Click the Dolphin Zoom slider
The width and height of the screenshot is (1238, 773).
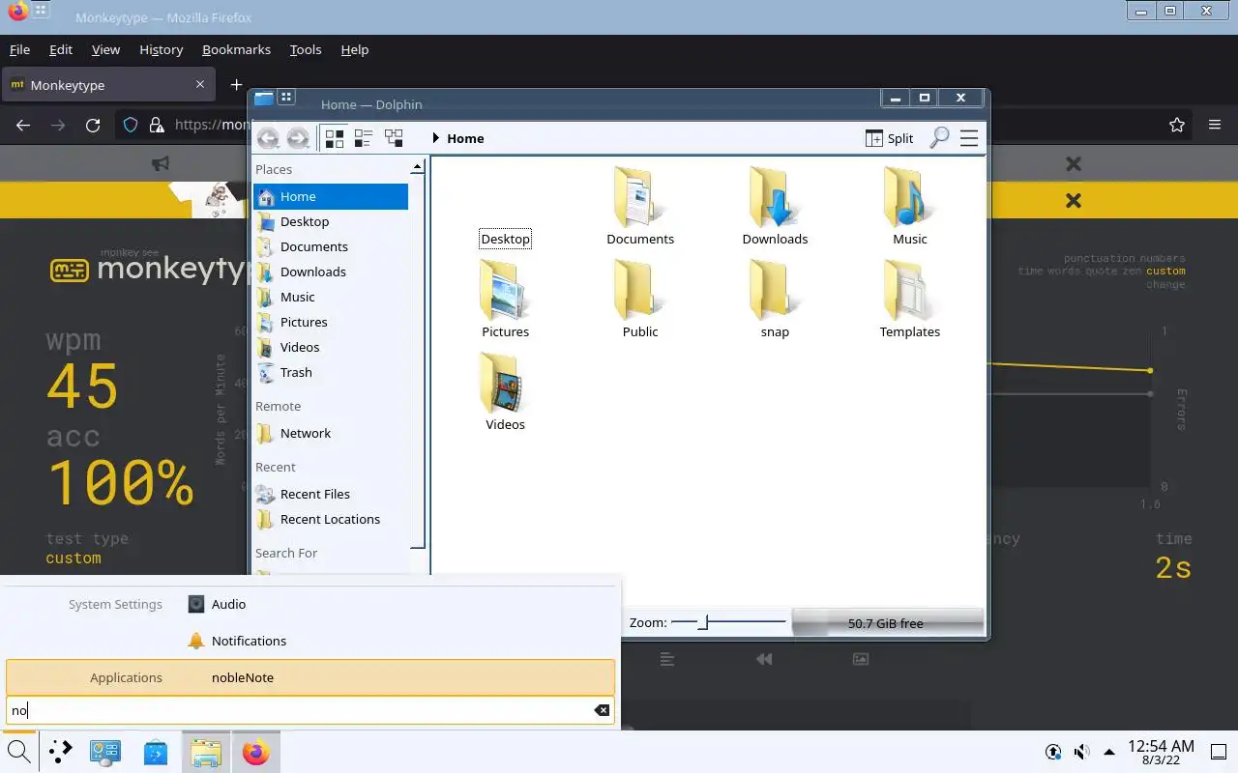[728, 622]
